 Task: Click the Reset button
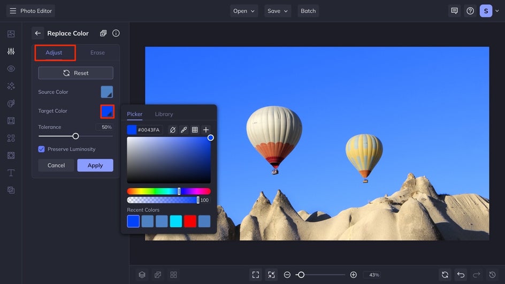click(x=75, y=73)
